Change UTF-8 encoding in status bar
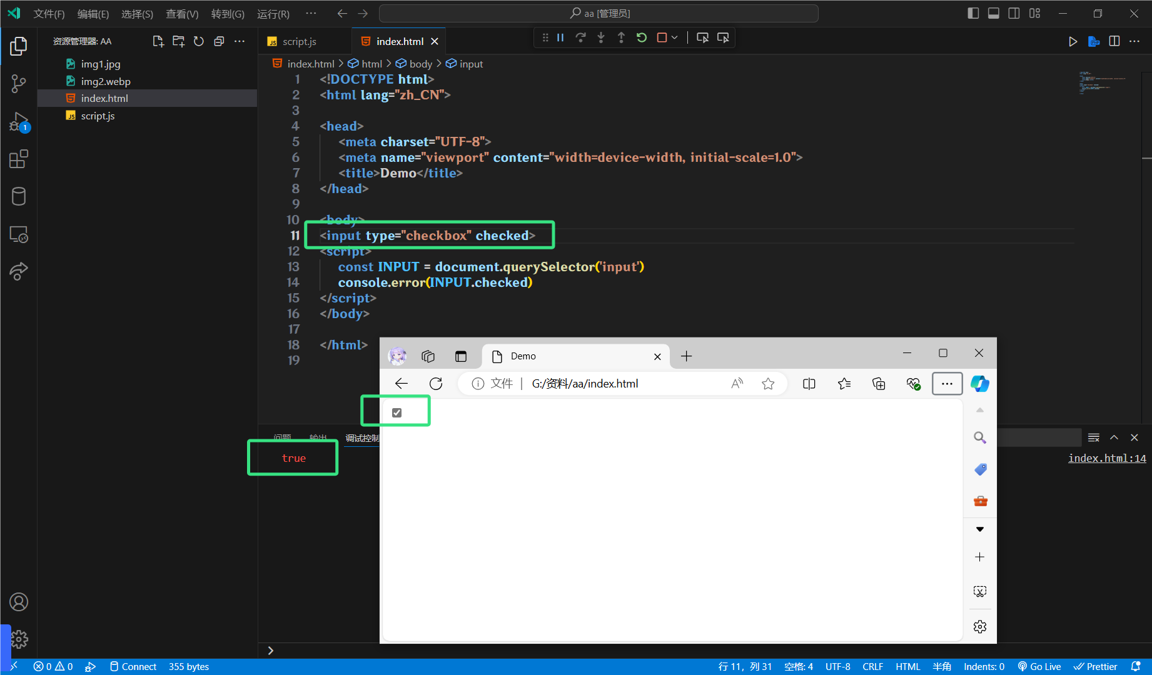 pos(837,667)
